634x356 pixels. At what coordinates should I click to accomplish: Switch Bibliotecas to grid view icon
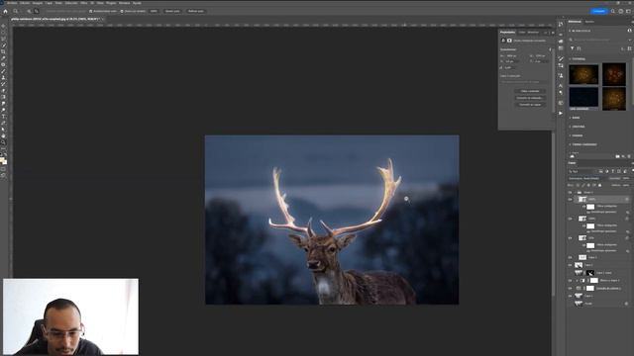point(630,48)
